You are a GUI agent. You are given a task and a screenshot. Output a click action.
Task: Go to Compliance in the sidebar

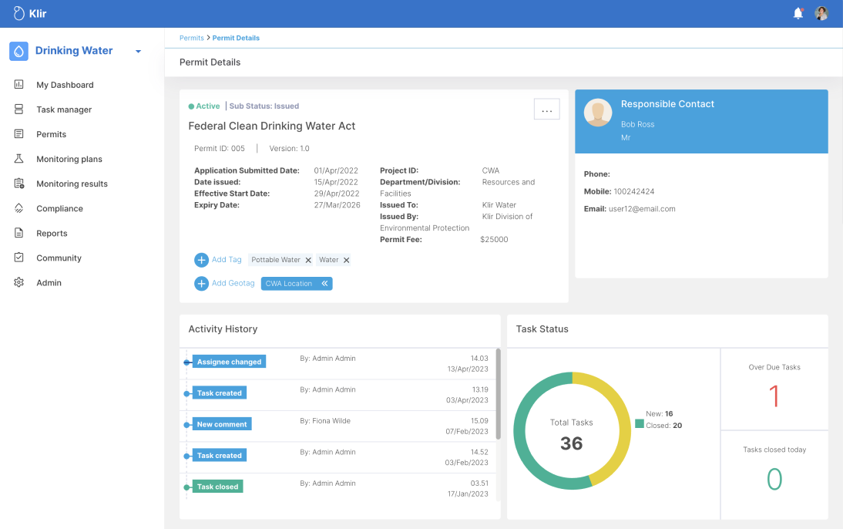(x=59, y=208)
